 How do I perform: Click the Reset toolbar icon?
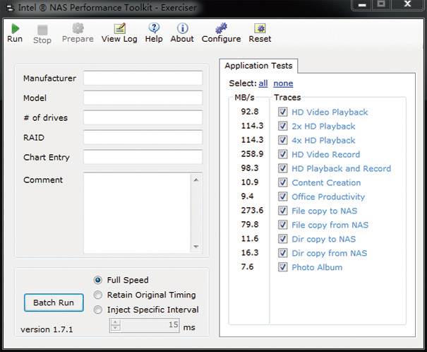[x=260, y=28]
